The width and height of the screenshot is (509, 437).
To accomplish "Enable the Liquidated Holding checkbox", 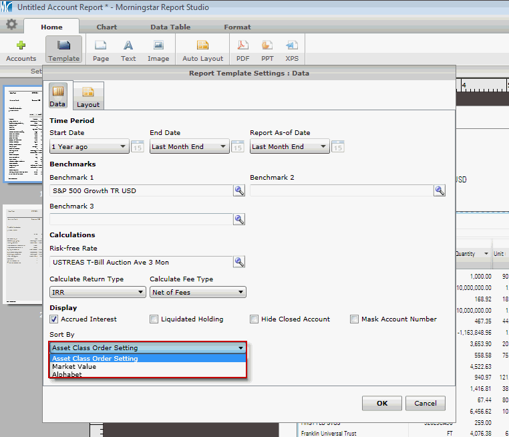I will 154,319.
